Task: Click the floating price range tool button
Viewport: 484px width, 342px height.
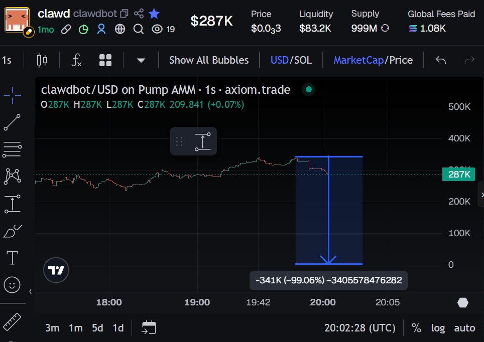Action: point(202,141)
